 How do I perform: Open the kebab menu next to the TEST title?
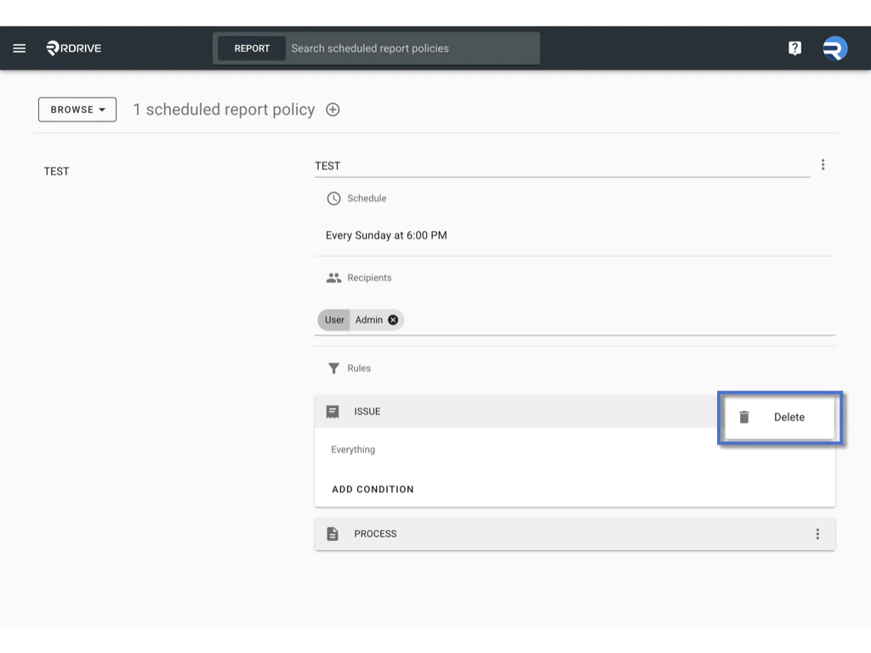click(x=823, y=164)
